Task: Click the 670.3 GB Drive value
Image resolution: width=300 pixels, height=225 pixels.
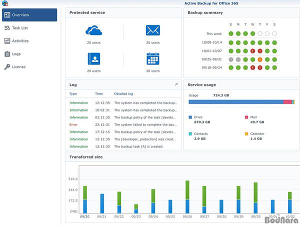Action: pyautogui.click(x=202, y=122)
